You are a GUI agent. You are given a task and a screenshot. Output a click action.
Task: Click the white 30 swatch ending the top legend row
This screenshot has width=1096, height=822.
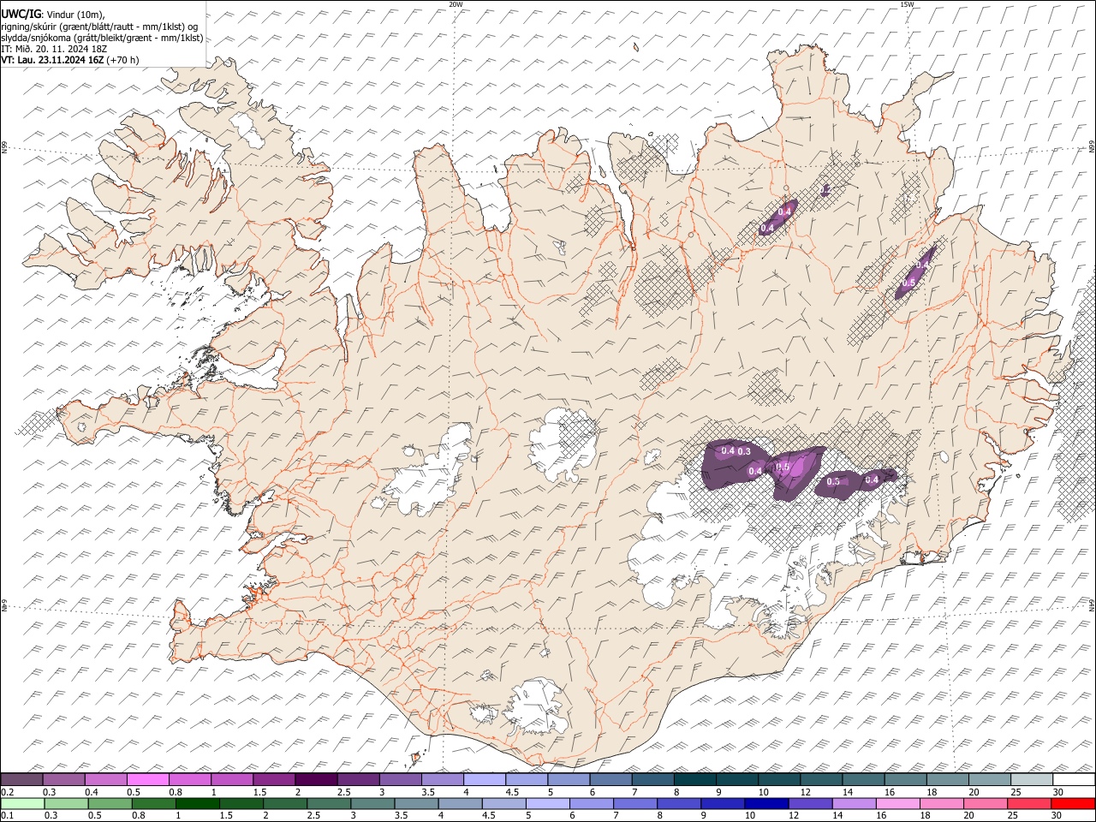pos(1074,780)
